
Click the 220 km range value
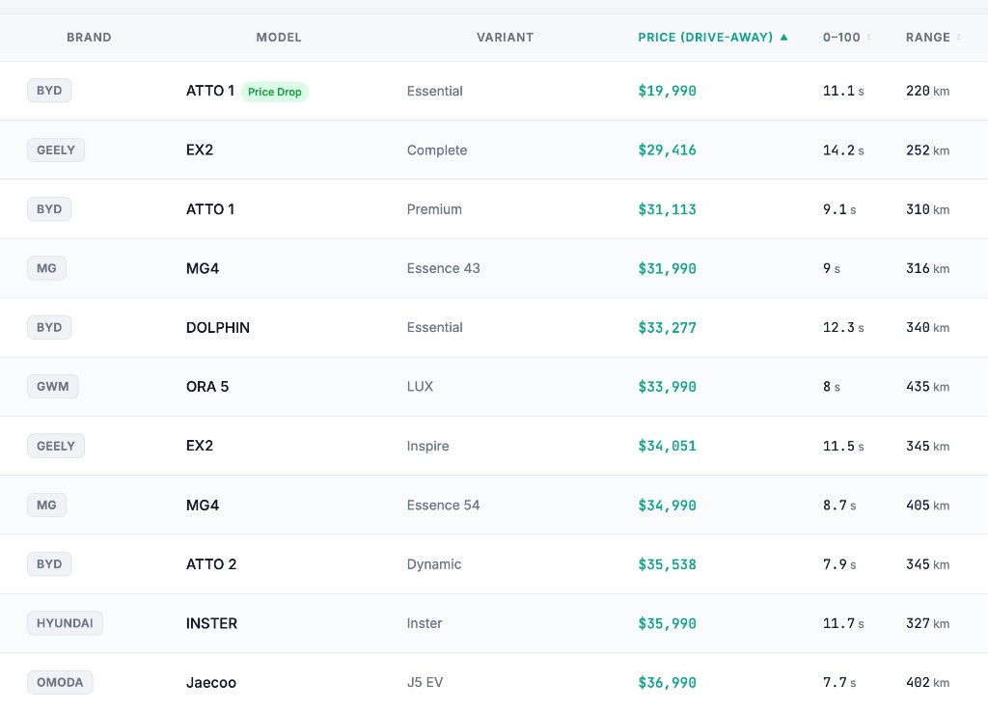tap(927, 91)
